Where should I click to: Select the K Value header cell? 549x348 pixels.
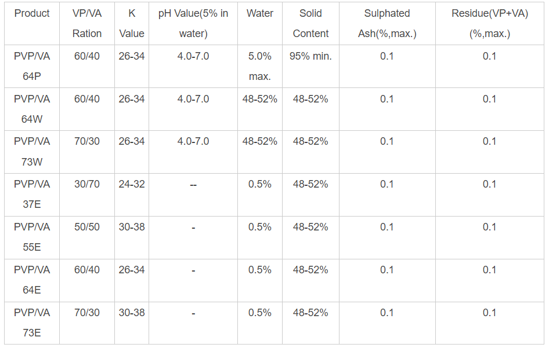click(132, 23)
